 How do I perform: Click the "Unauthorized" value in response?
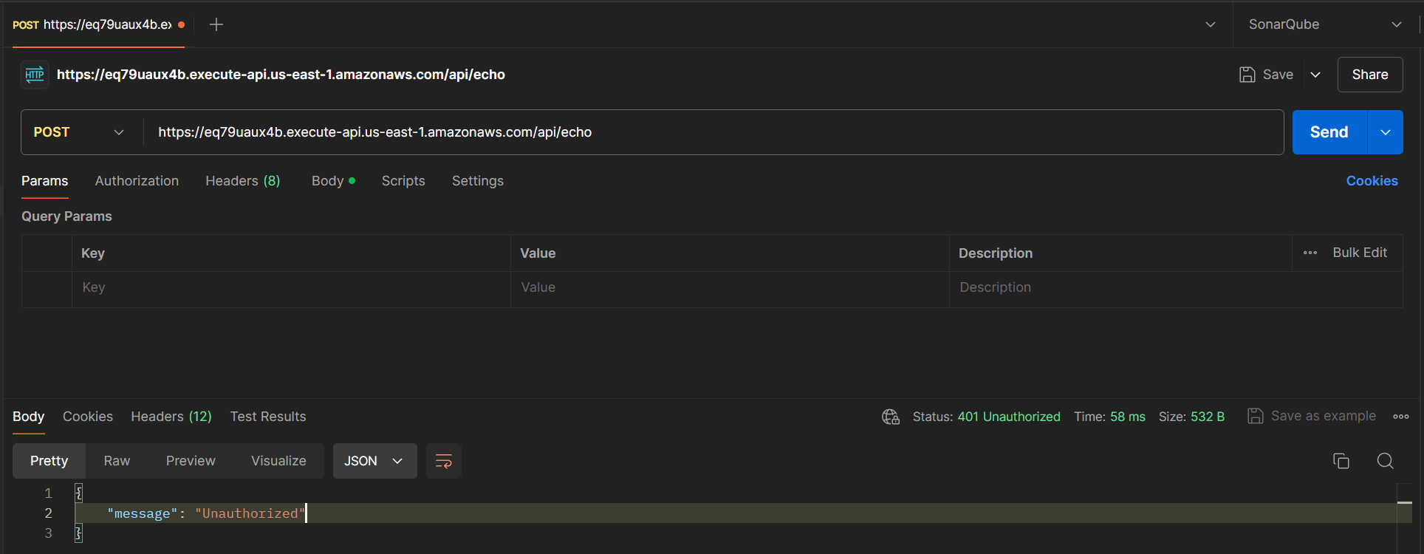point(250,513)
